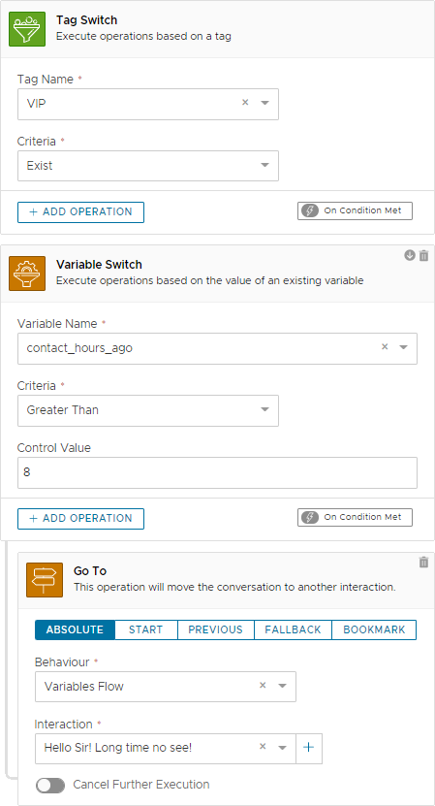This screenshot has width=435, height=806.
Task: Click the green Tag Switch funnel icon
Action: (27, 29)
